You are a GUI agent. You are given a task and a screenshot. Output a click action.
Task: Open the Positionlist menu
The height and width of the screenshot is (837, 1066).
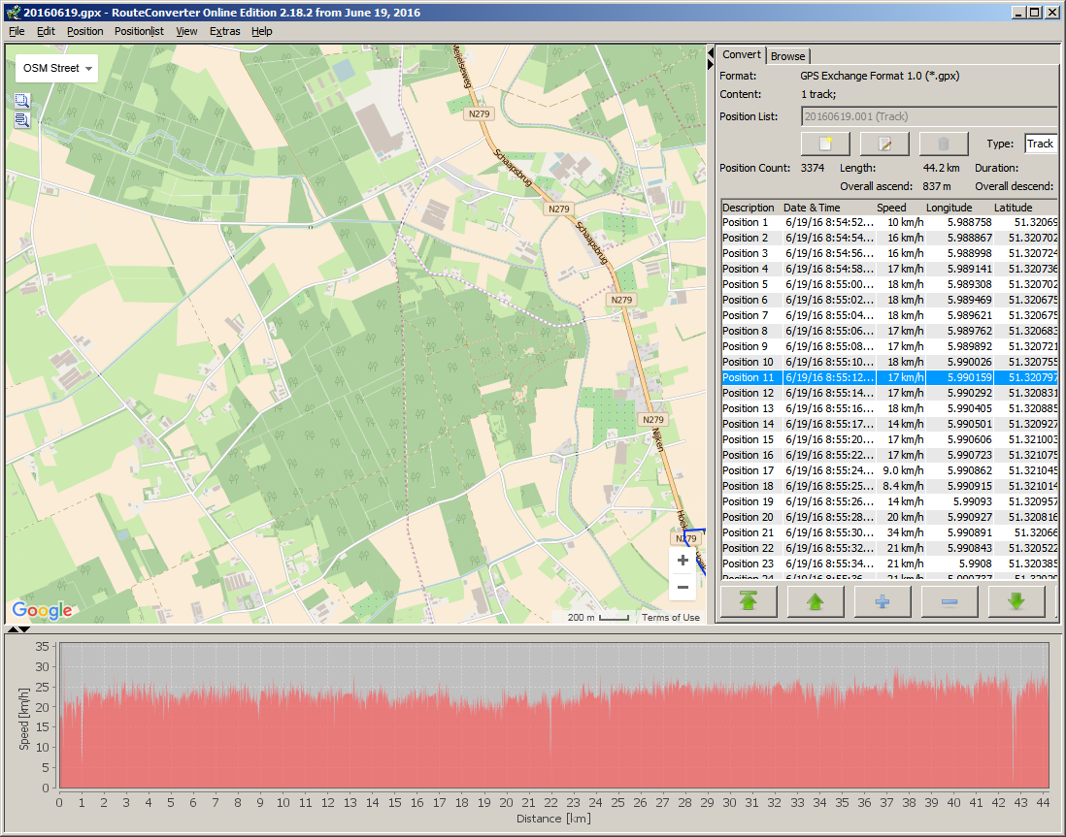139,31
